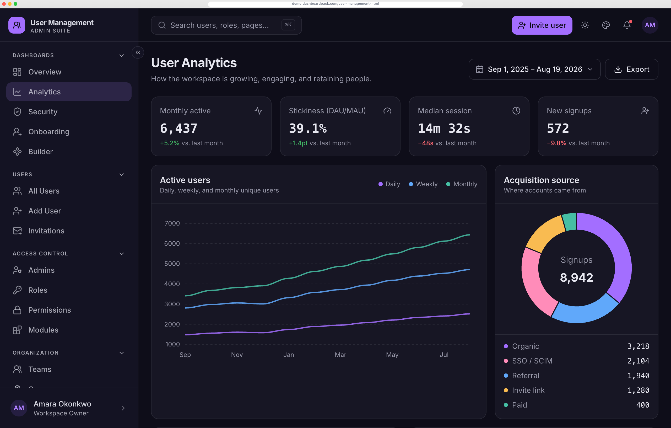Image resolution: width=671 pixels, height=428 pixels.
Task: Open the Invitations page
Action: 69,231
